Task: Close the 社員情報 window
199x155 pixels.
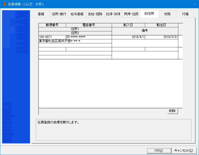Action: click(195, 4)
